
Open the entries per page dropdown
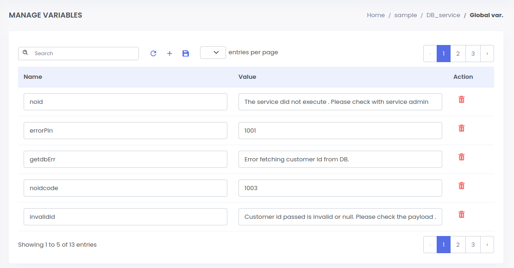pos(213,53)
